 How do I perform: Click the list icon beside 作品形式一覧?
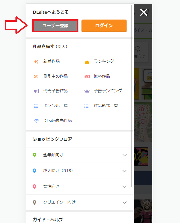86,106
